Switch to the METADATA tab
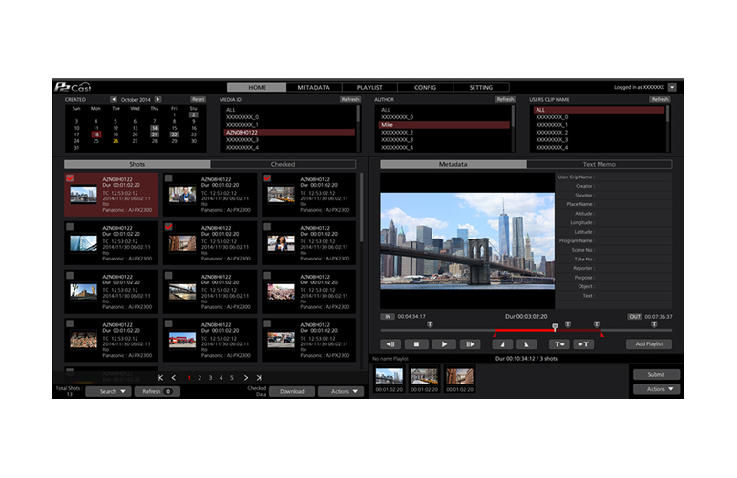This screenshot has height=478, width=737. [313, 87]
